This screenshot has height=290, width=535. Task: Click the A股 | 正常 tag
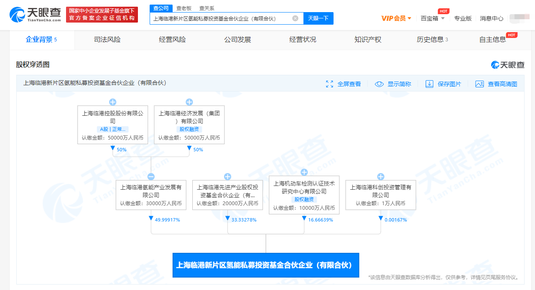click(x=112, y=129)
